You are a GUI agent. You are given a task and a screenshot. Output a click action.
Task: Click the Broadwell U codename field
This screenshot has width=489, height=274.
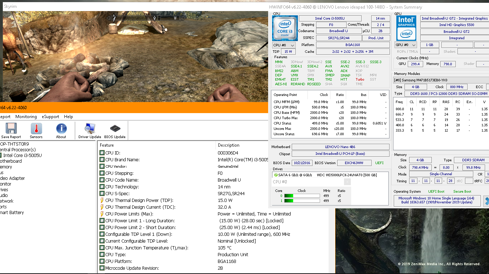coord(339,31)
